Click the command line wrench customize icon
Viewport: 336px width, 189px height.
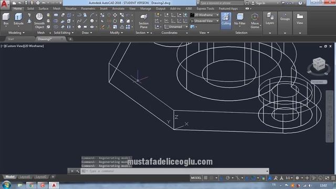(78, 171)
